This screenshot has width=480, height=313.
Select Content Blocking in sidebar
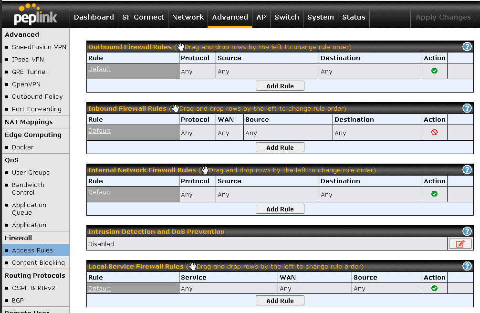pyautogui.click(x=38, y=262)
